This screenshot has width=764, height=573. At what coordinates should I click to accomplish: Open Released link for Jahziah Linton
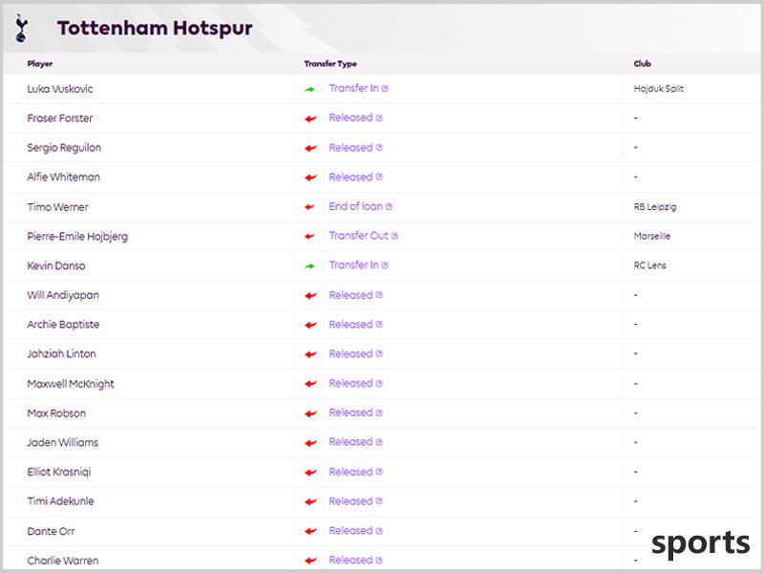tap(350, 353)
